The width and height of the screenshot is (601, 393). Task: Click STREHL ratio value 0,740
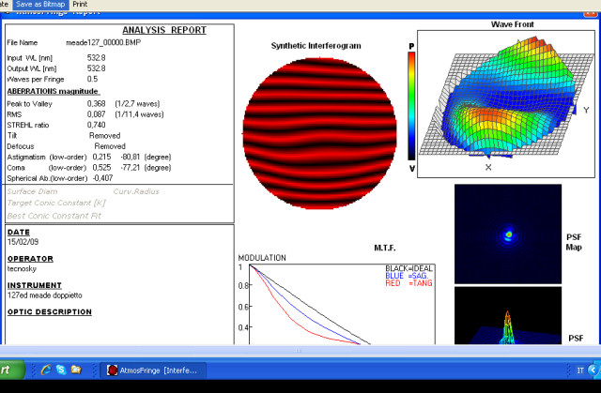(x=96, y=125)
